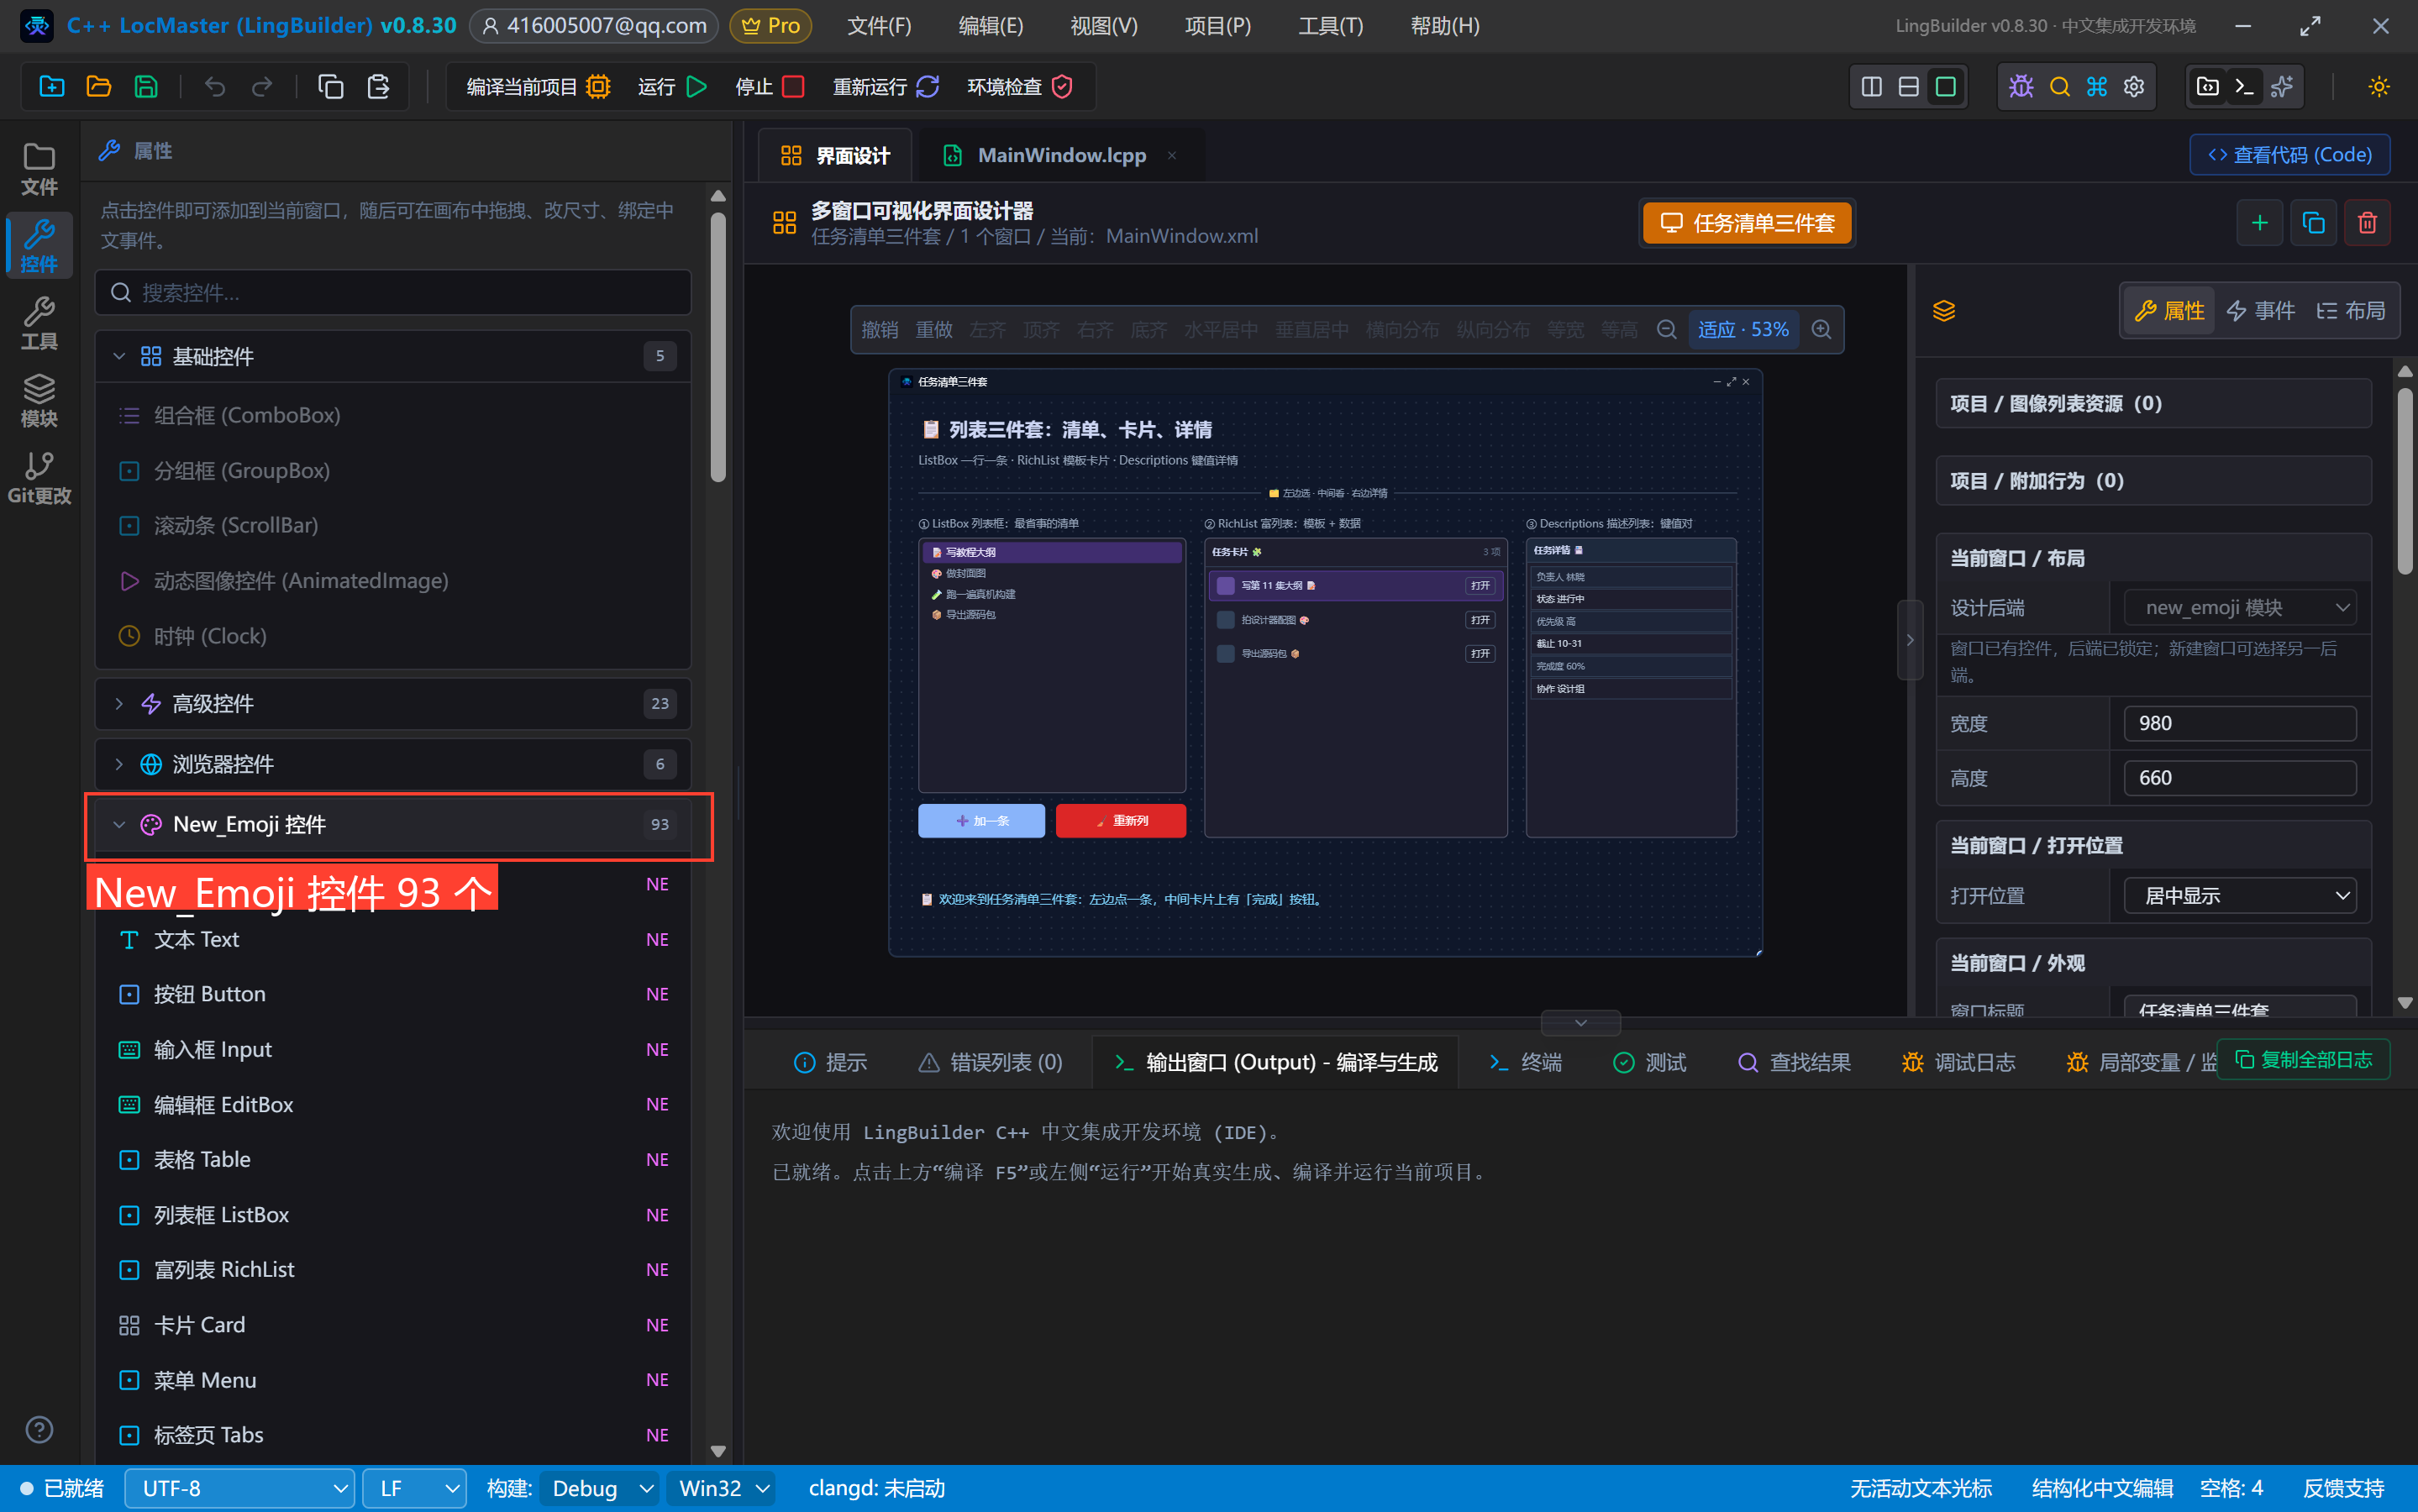Click the red delete window trash icon
2418x1512 pixels.
pyautogui.click(x=2367, y=223)
